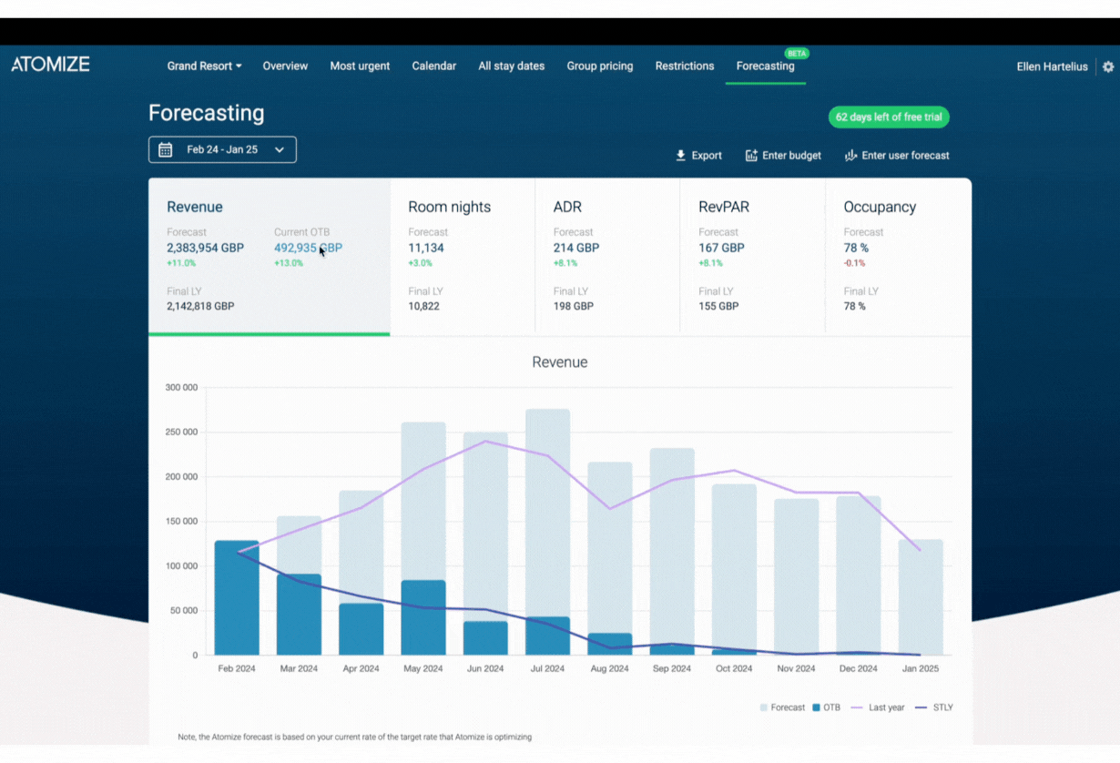Viewport: 1120px width, 763px height.
Task: Click the calendar icon in date range picker
Action: pyautogui.click(x=165, y=149)
